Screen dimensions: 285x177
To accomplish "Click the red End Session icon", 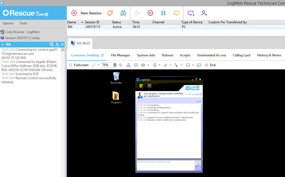I will coord(150,13).
